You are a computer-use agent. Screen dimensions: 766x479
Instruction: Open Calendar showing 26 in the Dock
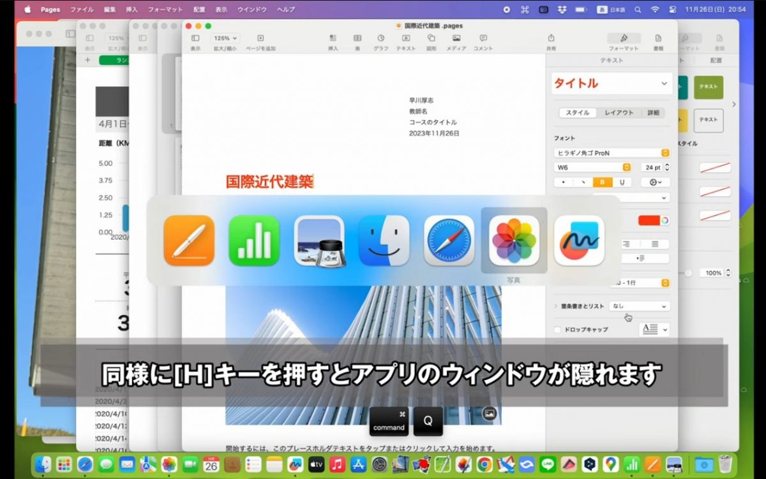211,464
